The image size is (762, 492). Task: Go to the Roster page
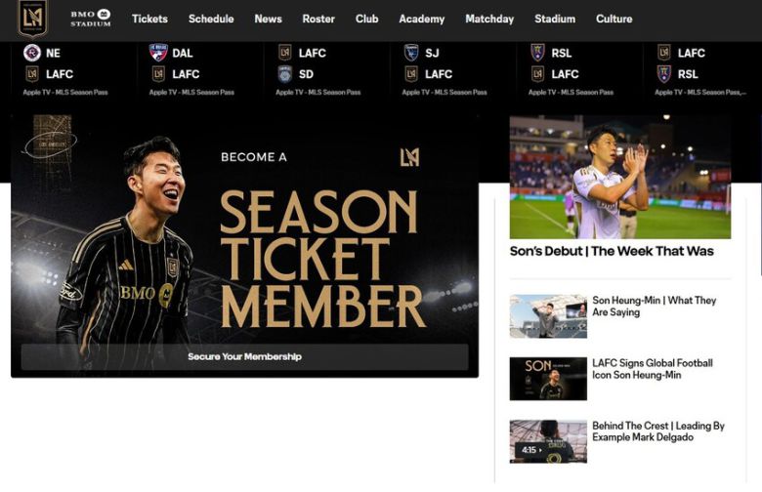(318, 19)
